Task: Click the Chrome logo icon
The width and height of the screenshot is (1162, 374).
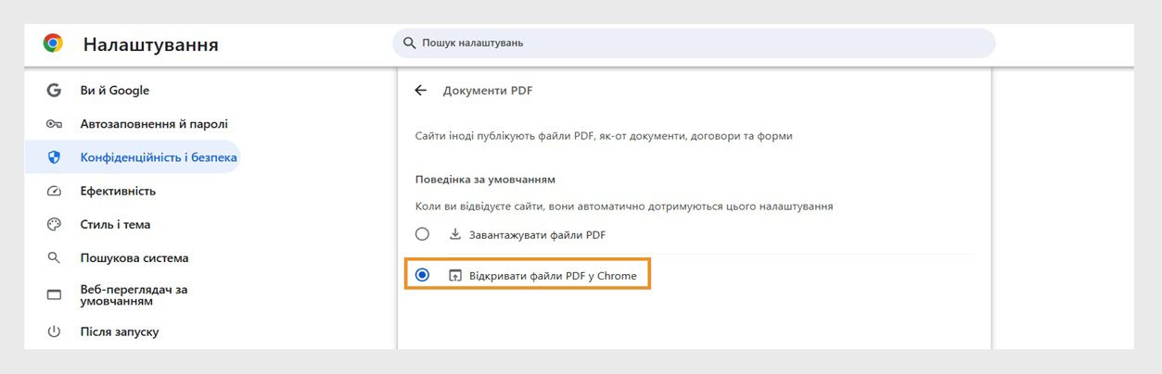Action: click(x=53, y=44)
